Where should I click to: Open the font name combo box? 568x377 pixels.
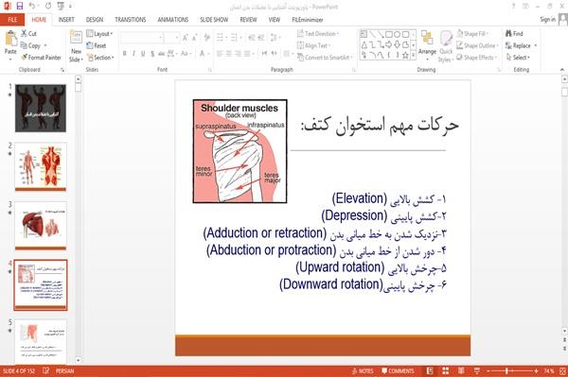142,38
